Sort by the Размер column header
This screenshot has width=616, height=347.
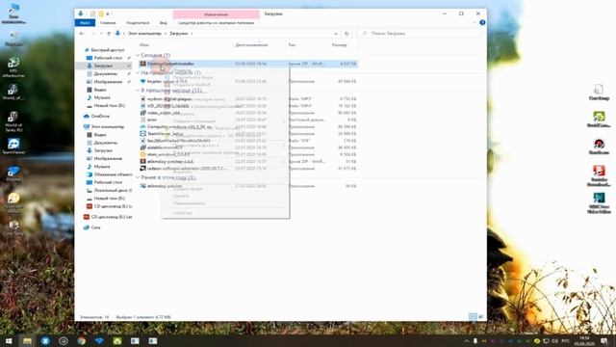[340, 45]
